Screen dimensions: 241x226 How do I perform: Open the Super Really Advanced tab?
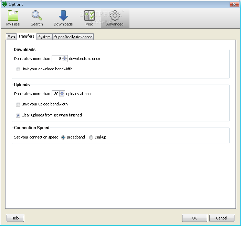(x=73, y=37)
